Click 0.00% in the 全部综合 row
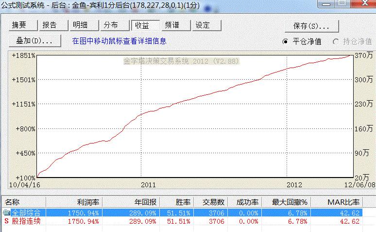Screen dimensions: 376x232 pos(249,213)
